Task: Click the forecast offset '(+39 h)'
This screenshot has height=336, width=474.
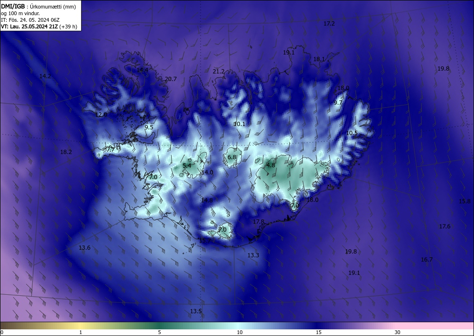Action: tap(68, 27)
